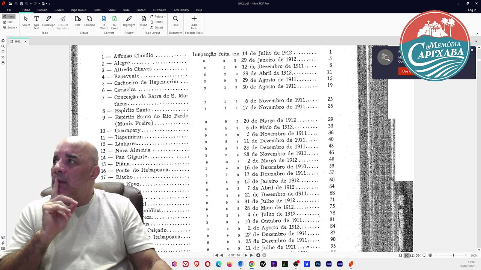Switch to full screen view in status bar

424,255
